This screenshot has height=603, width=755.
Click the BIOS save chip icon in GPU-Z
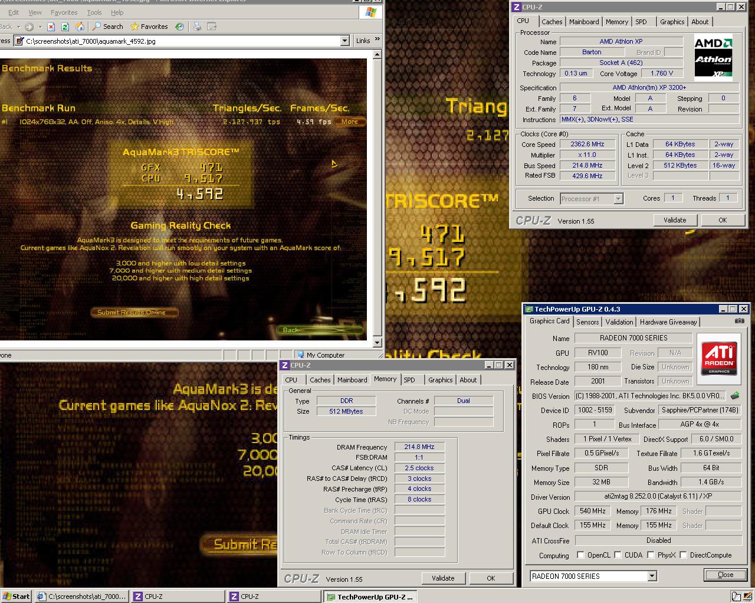[x=735, y=395]
